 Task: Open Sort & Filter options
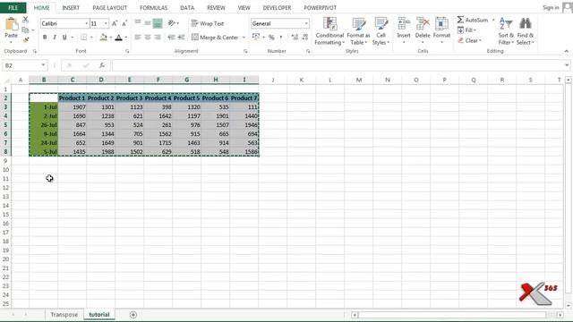(506, 31)
